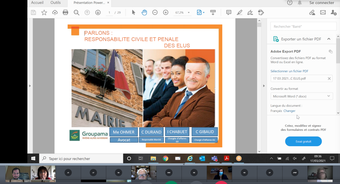Share a link to the file
The image size is (340, 184).
tap(312, 13)
